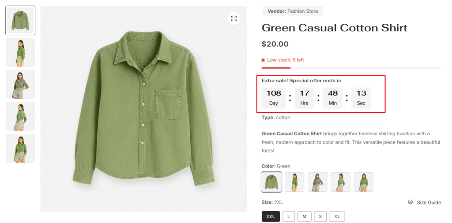This screenshot has width=452, height=223.
Task: Select the first shirt-only gallery thumbnail
Action: (20, 20)
